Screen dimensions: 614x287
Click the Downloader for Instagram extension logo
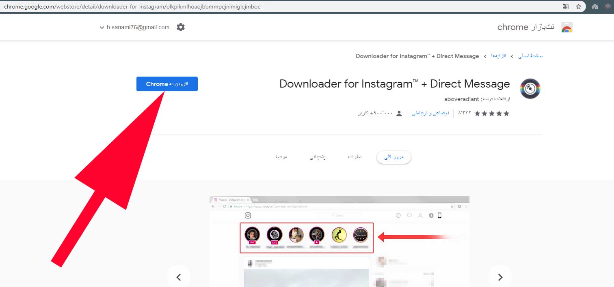[x=530, y=88]
